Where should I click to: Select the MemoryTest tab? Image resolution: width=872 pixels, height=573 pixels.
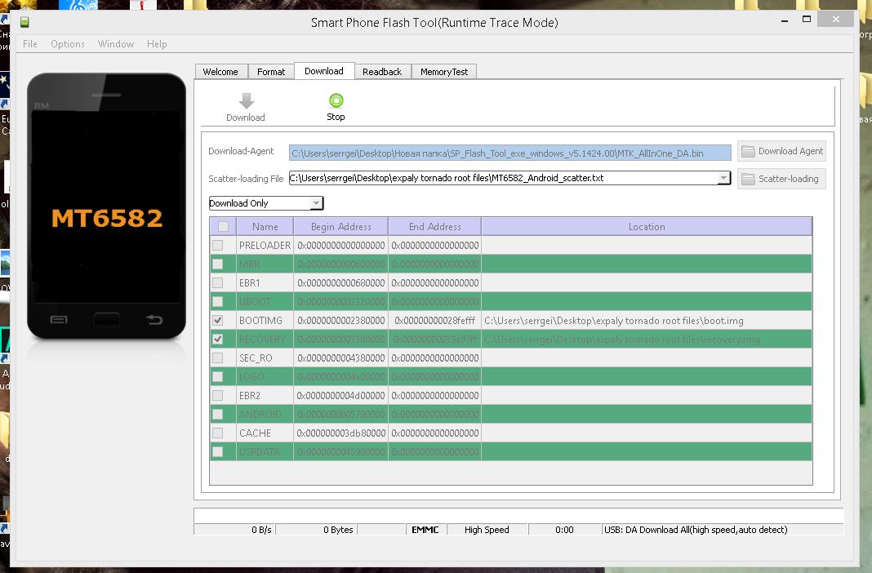pos(444,72)
